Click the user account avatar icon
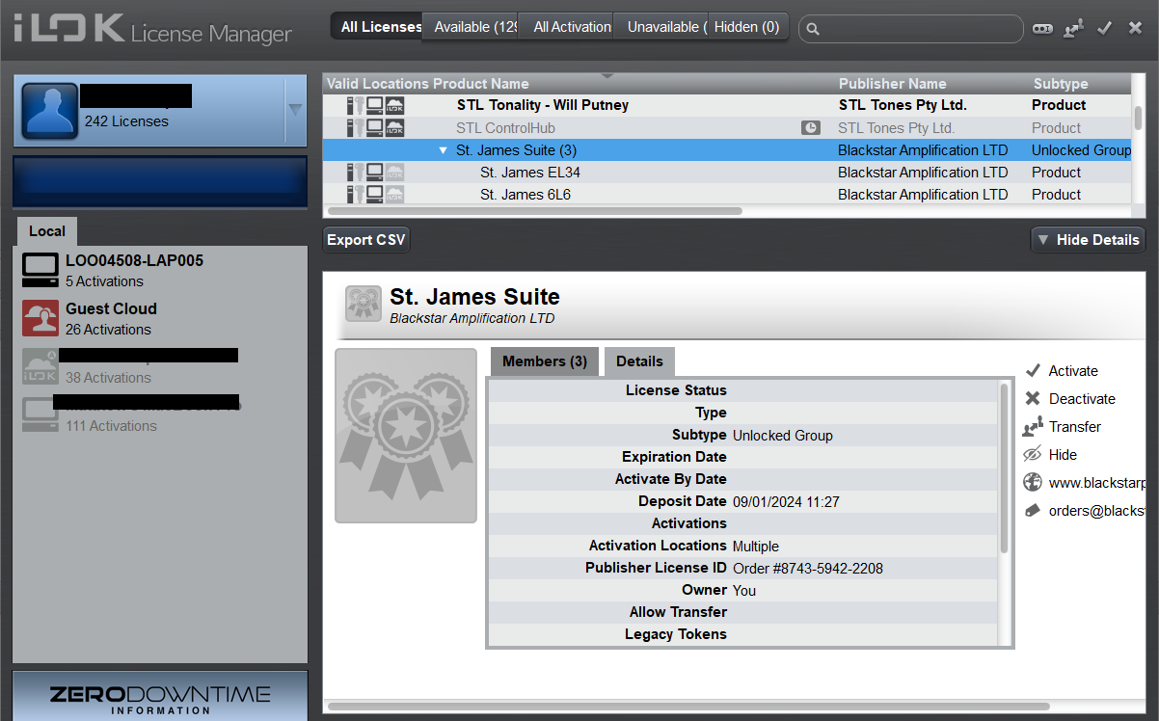The height and width of the screenshot is (721, 1159). [x=49, y=111]
